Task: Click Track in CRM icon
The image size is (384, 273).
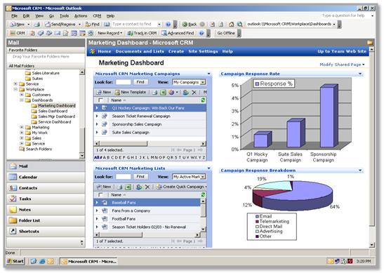Action: pos(131,33)
